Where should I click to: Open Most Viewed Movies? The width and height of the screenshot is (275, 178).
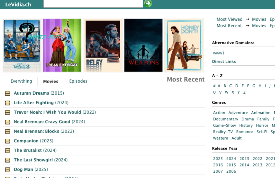coord(259,19)
